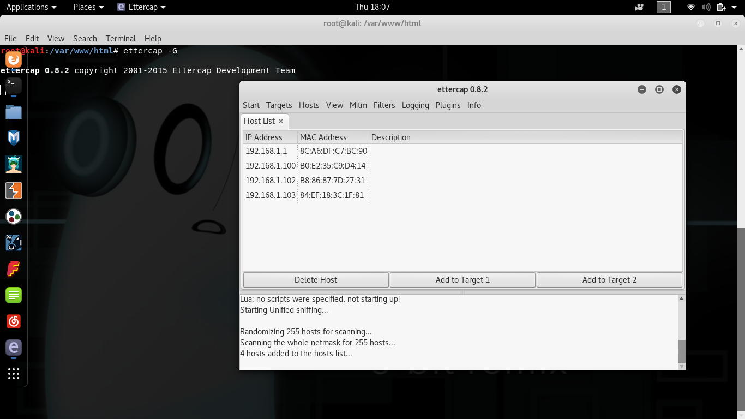
Task: Launch Metasploit from the dock
Action: point(14,138)
